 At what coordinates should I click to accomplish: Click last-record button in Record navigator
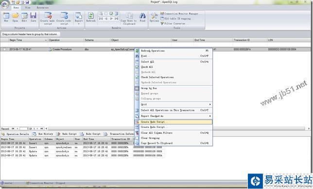41,129
